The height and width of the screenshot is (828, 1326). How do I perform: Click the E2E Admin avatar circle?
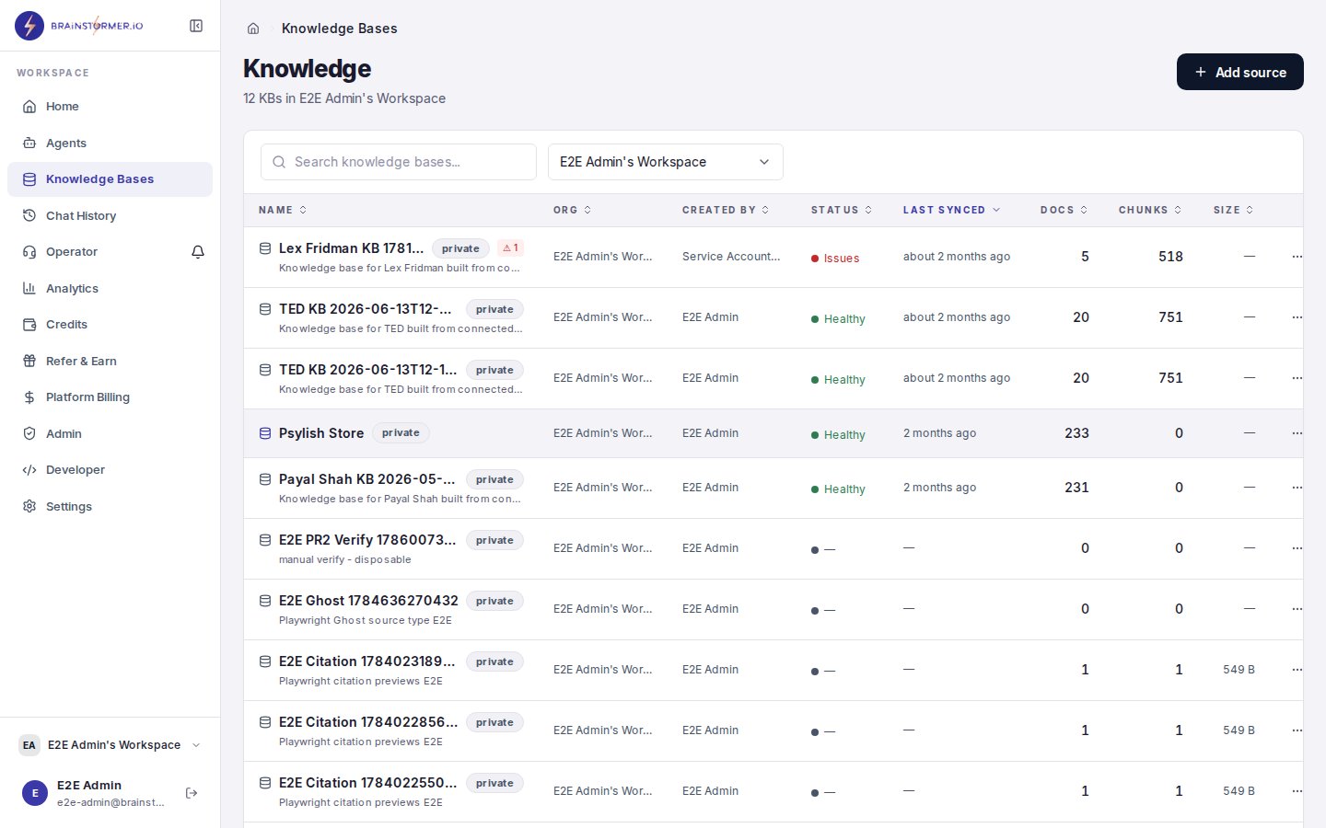35,793
